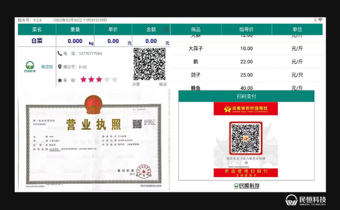Screen dimensions: 340x210
Task: Click the amount 0.00 under 金额
Action: click(x=151, y=41)
